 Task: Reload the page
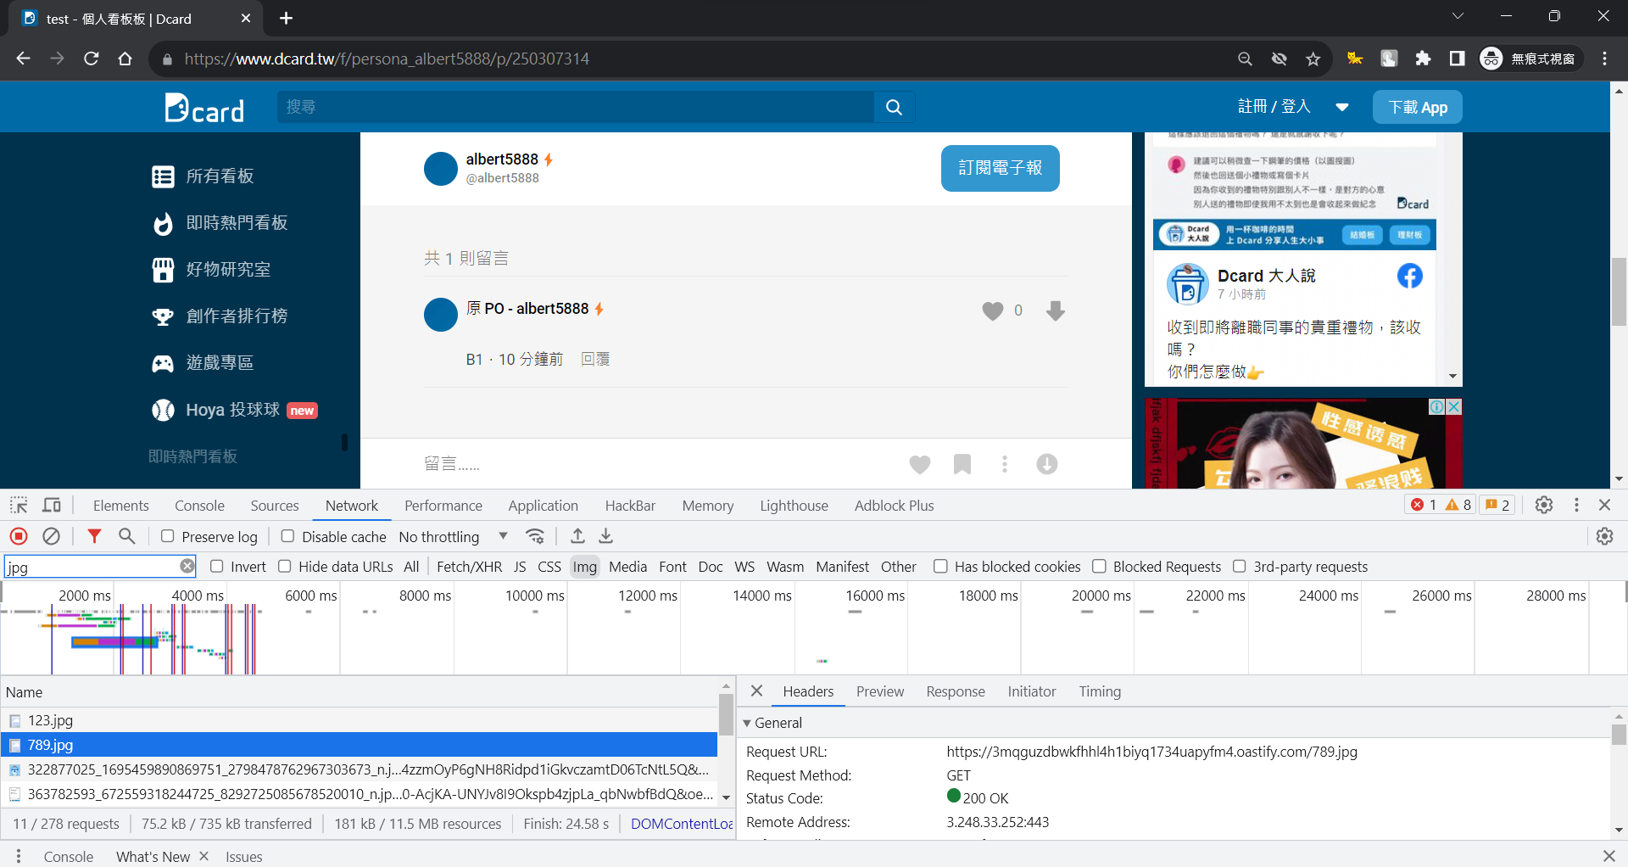click(x=92, y=59)
